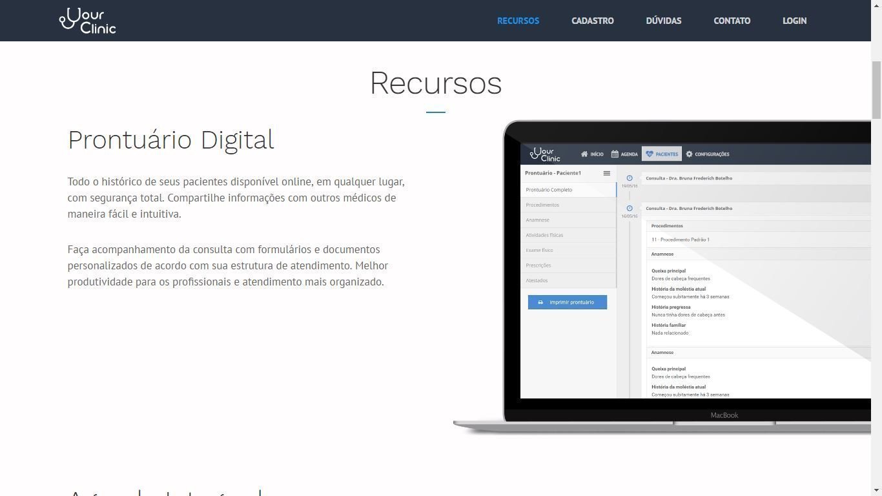Viewport: 882px width, 496px height.
Task: Click the Your Clinic logo in header
Action: pyautogui.click(x=87, y=21)
